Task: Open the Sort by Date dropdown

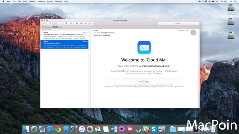Action: pos(47,29)
